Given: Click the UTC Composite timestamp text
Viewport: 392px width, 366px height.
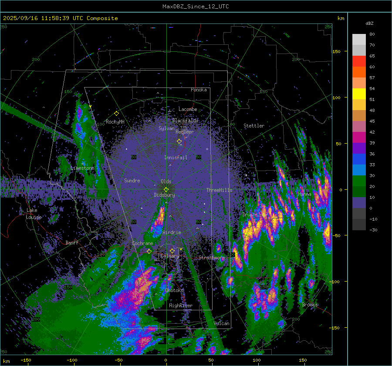Looking at the screenshot, I should coord(61,18).
